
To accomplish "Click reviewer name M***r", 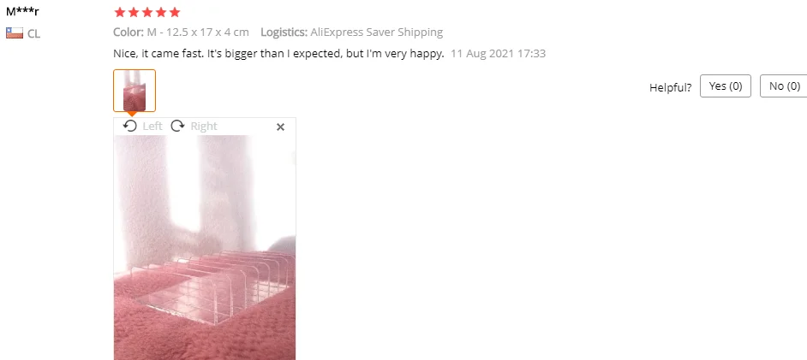I will (x=22, y=11).
